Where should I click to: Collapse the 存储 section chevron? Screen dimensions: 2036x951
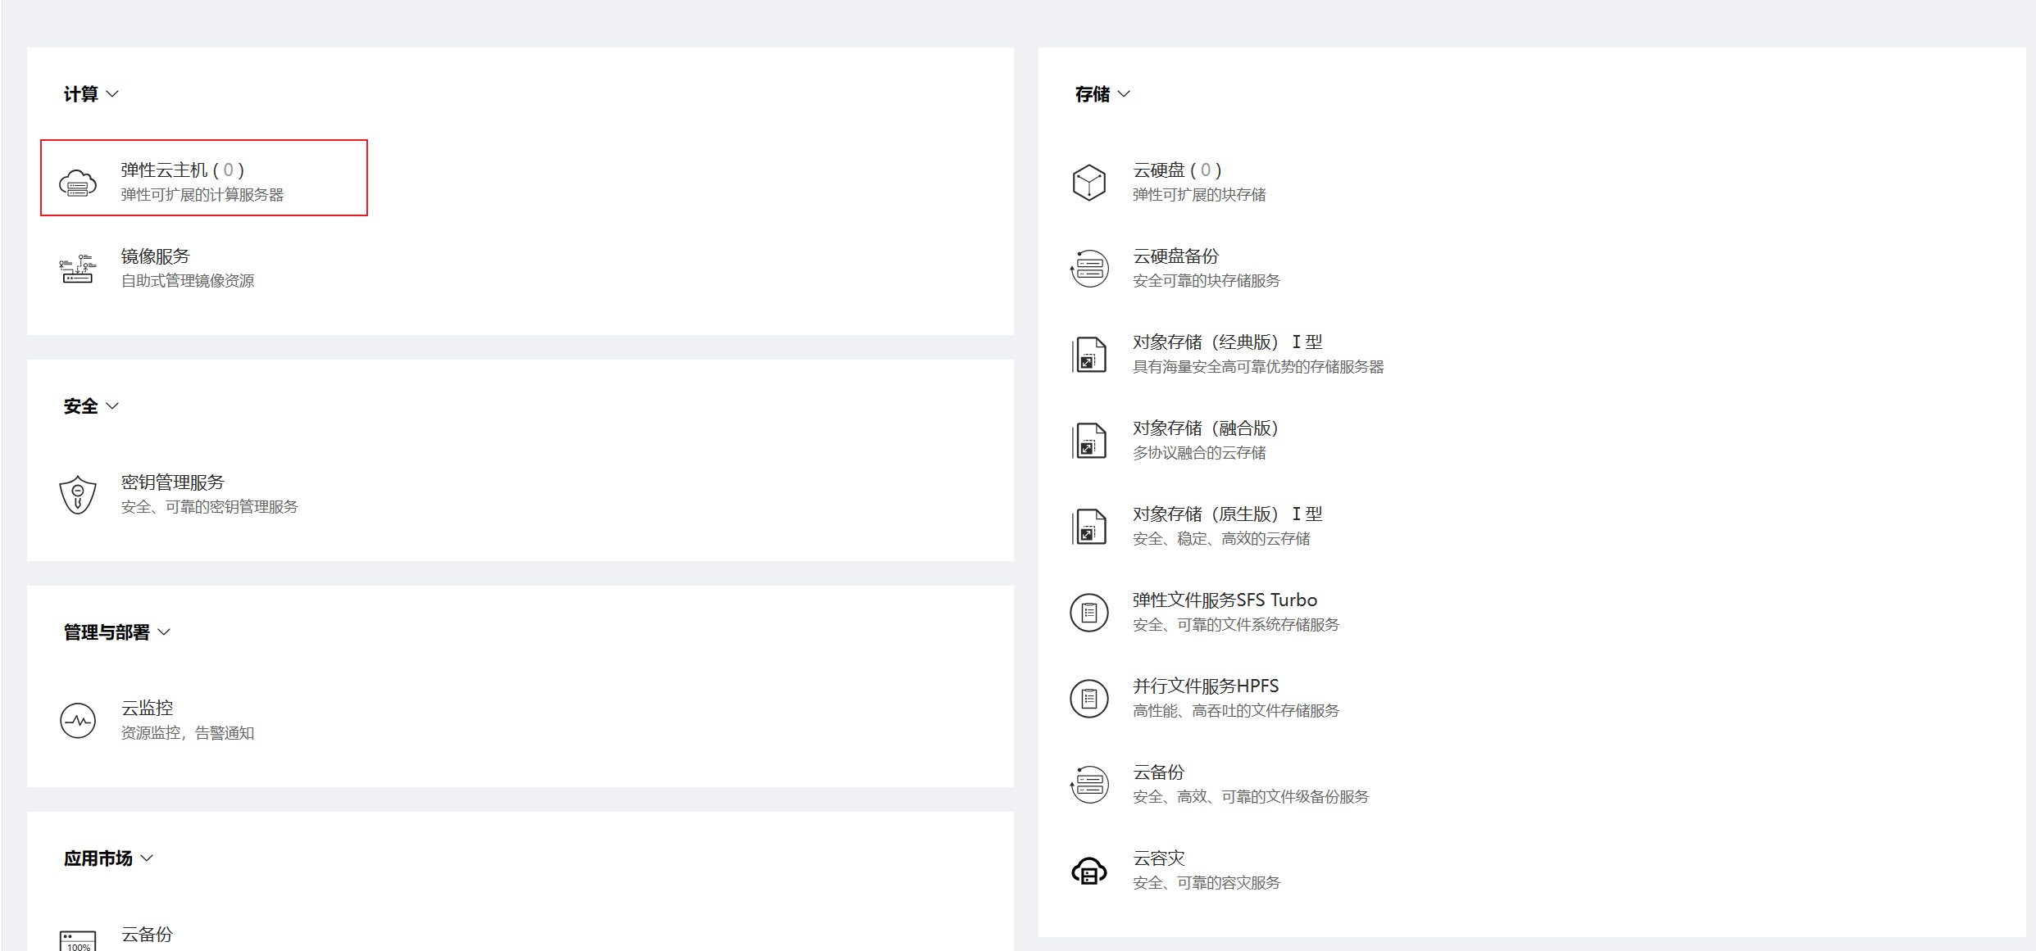[x=1125, y=94]
